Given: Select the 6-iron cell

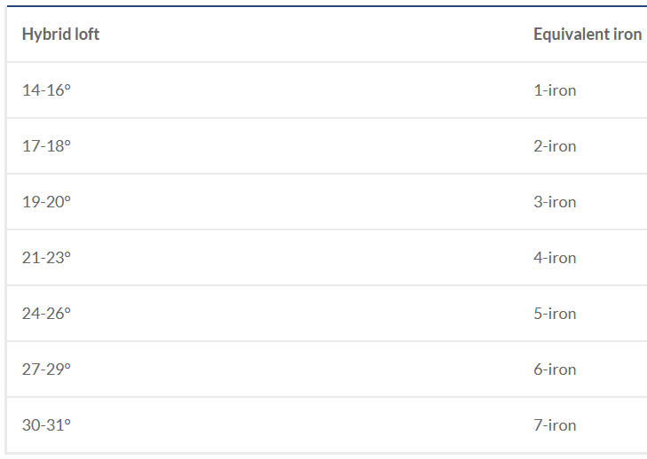Looking at the screenshot, I should 555,370.
